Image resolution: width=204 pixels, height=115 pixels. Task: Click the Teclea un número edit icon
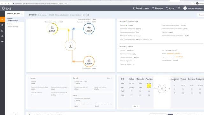point(133,65)
